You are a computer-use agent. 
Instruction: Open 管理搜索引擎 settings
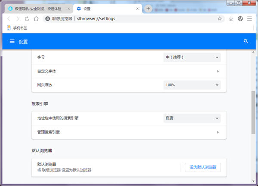(x=129, y=132)
